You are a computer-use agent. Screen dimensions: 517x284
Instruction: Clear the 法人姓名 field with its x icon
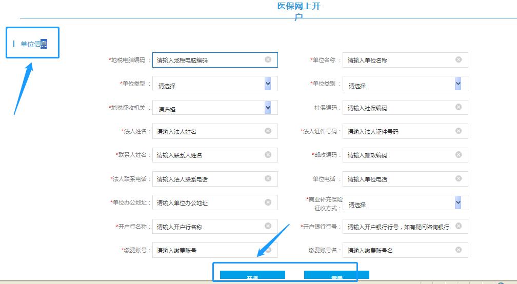(268, 131)
